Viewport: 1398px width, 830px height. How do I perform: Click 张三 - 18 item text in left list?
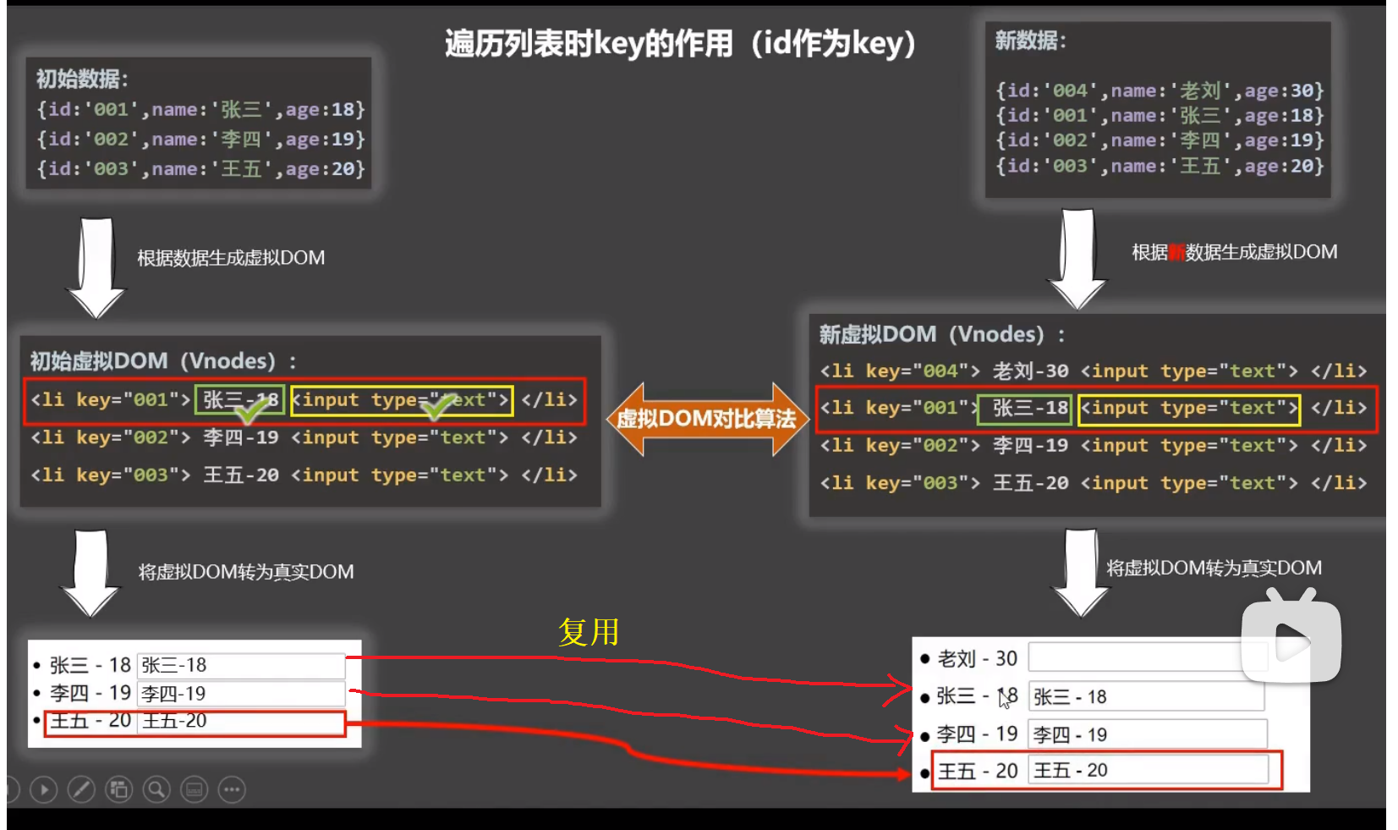click(x=90, y=666)
